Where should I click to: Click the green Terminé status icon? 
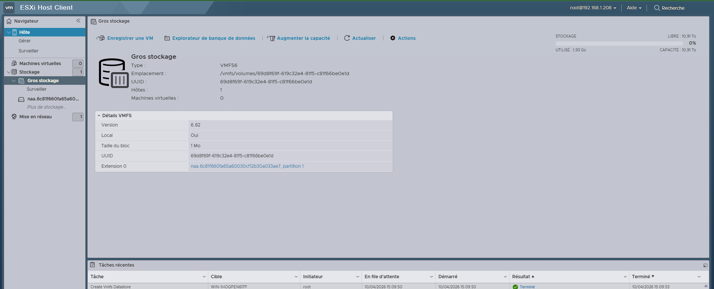click(x=515, y=287)
